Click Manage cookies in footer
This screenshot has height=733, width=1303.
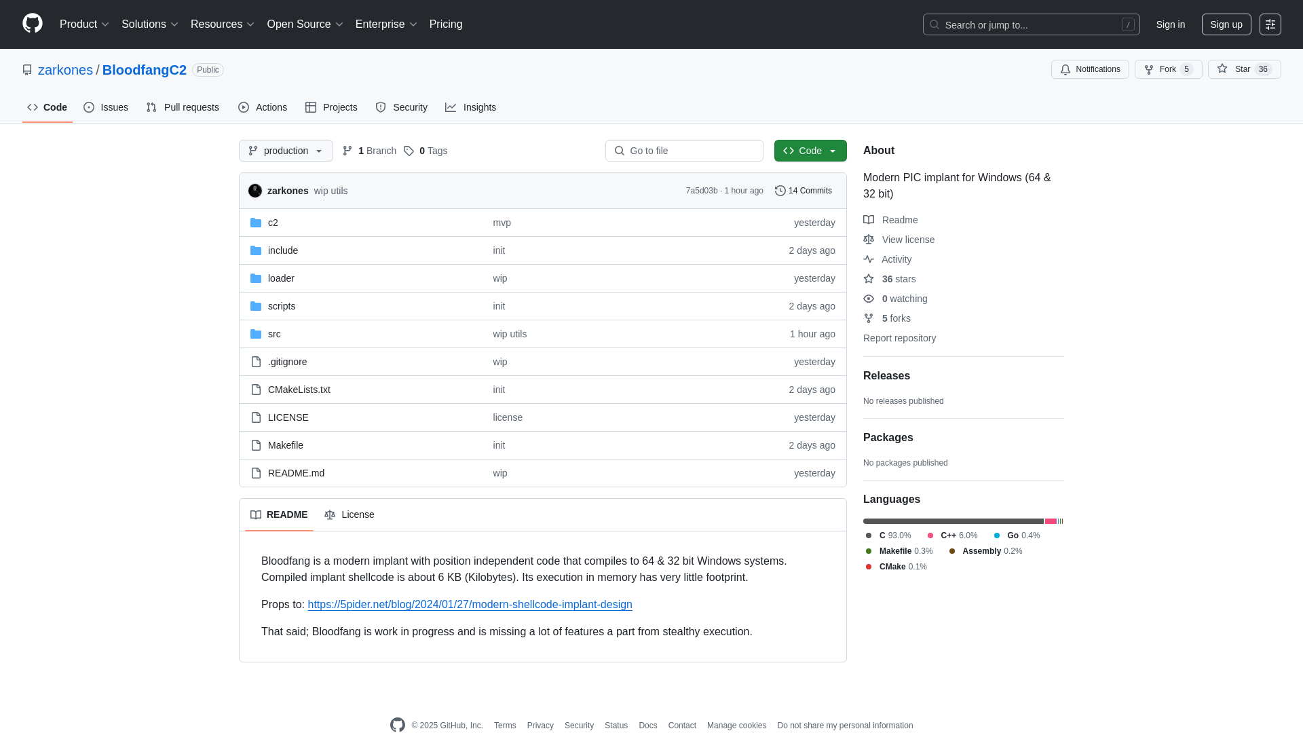click(736, 726)
